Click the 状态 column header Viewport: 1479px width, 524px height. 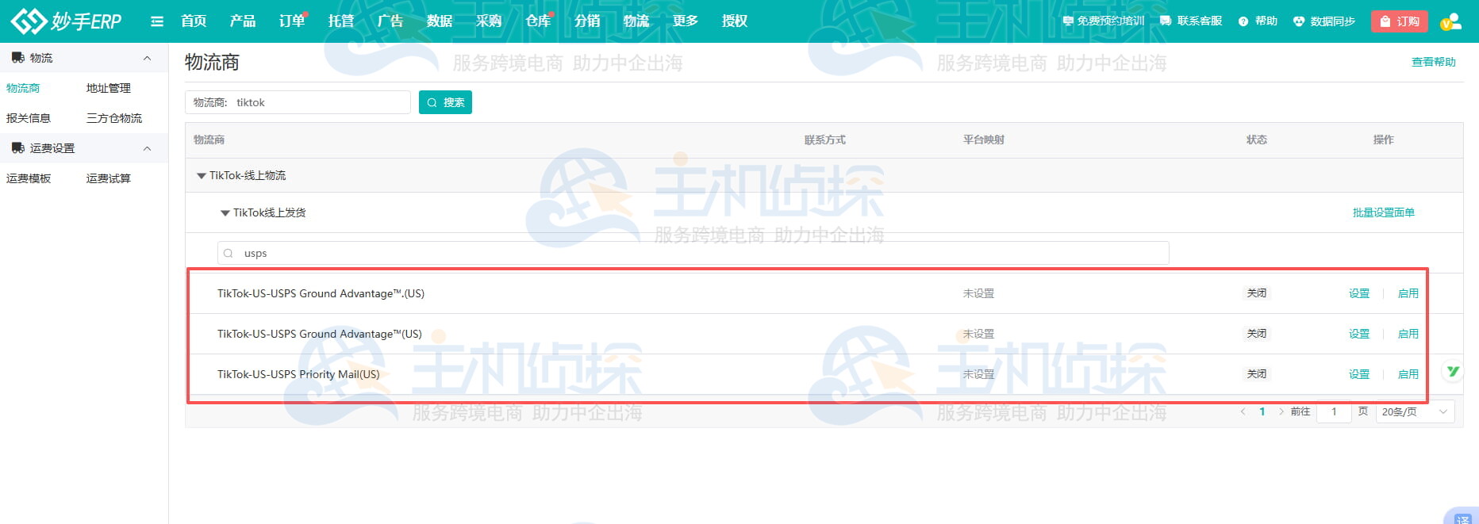point(1257,140)
